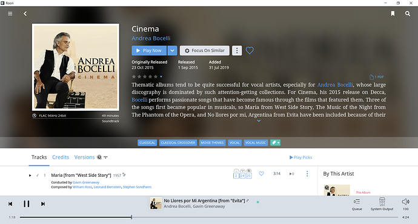Open conductor Gavin Greenaway link
The image size is (418, 224).
point(86,182)
